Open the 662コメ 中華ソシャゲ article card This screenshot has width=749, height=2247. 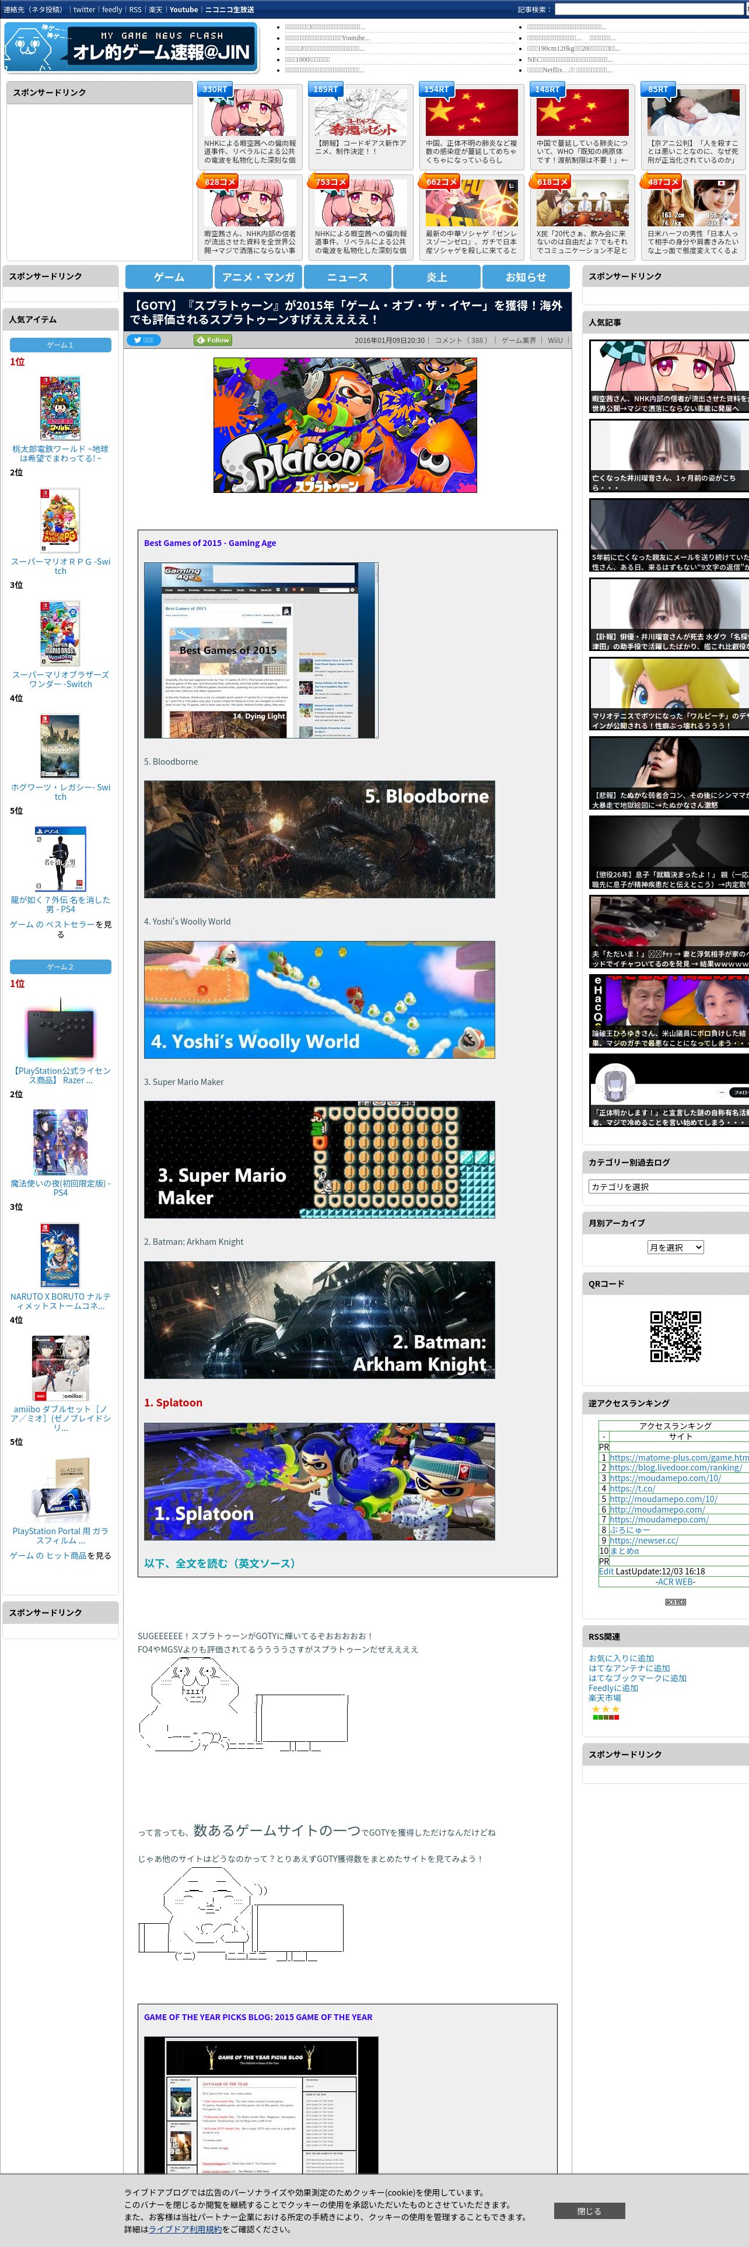click(472, 216)
